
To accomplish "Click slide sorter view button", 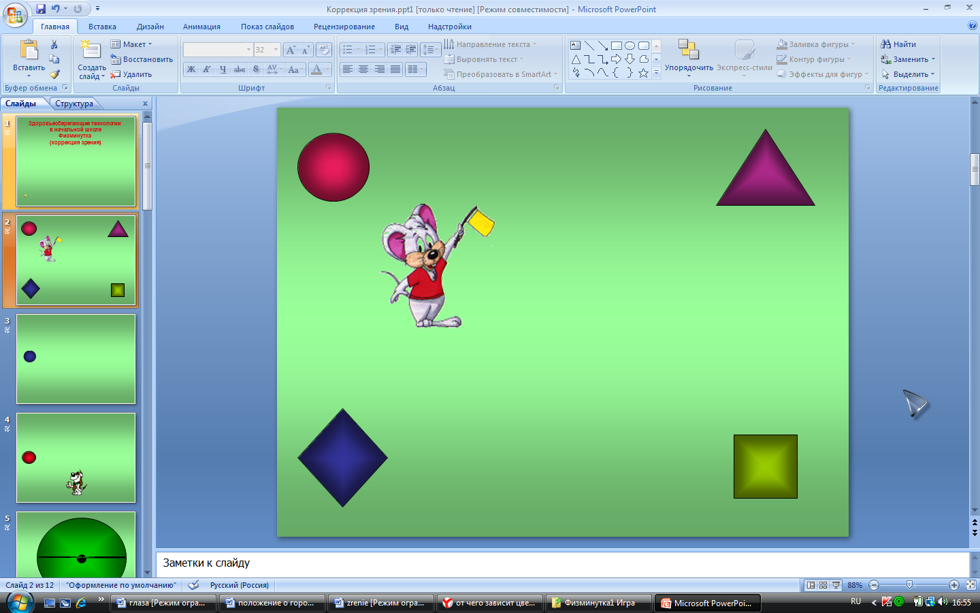I will [x=823, y=585].
